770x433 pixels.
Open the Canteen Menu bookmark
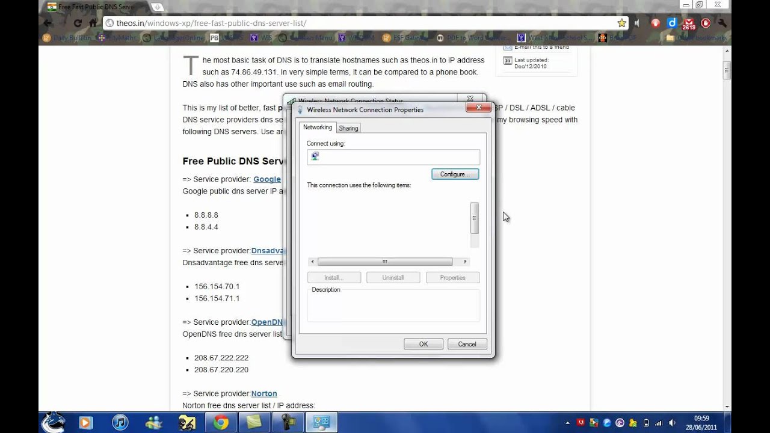306,38
